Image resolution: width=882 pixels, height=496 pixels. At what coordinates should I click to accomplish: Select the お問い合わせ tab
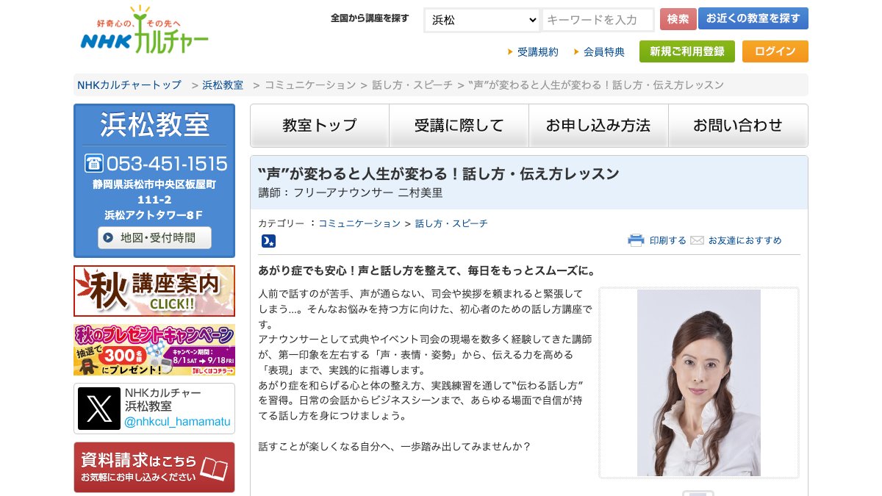pos(738,126)
